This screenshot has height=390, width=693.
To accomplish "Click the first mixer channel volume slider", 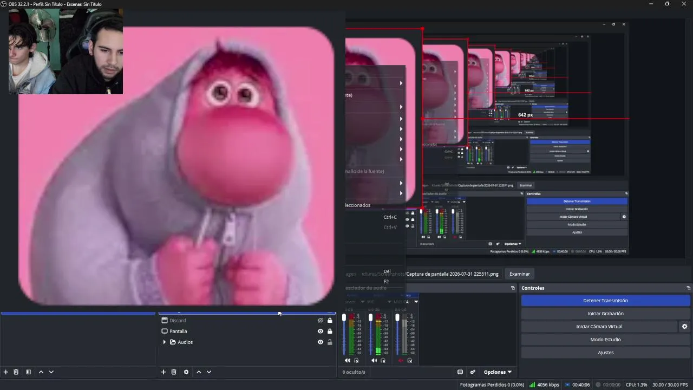I will pyautogui.click(x=344, y=335).
